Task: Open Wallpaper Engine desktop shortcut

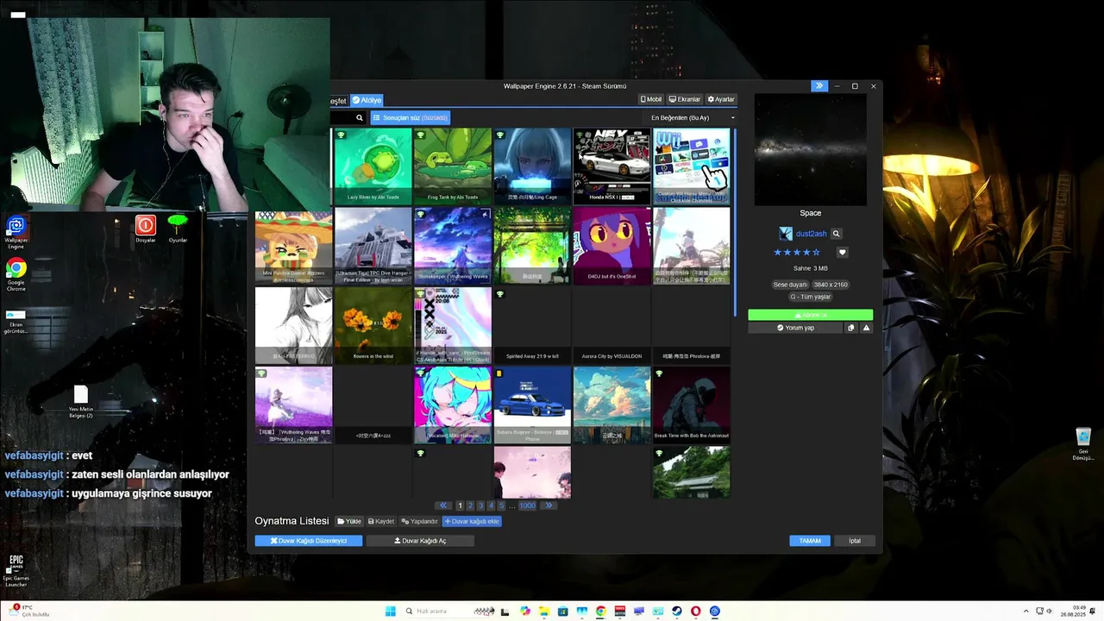Action: pyautogui.click(x=16, y=233)
